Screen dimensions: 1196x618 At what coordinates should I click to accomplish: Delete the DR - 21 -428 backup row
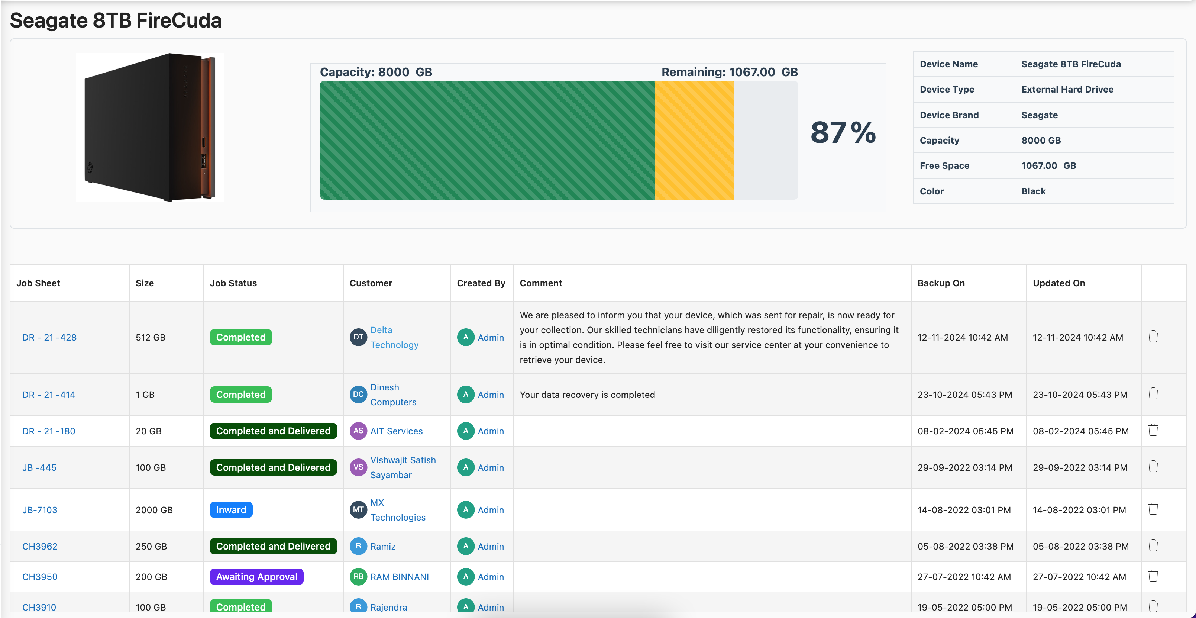pos(1153,337)
